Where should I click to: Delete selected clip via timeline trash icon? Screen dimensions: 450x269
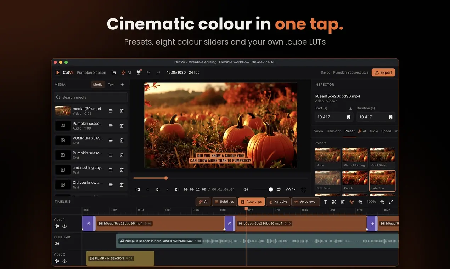343,202
